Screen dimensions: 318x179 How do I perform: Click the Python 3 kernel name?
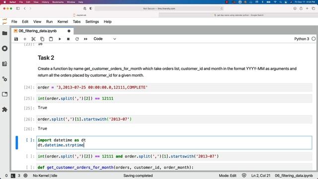click(302, 39)
